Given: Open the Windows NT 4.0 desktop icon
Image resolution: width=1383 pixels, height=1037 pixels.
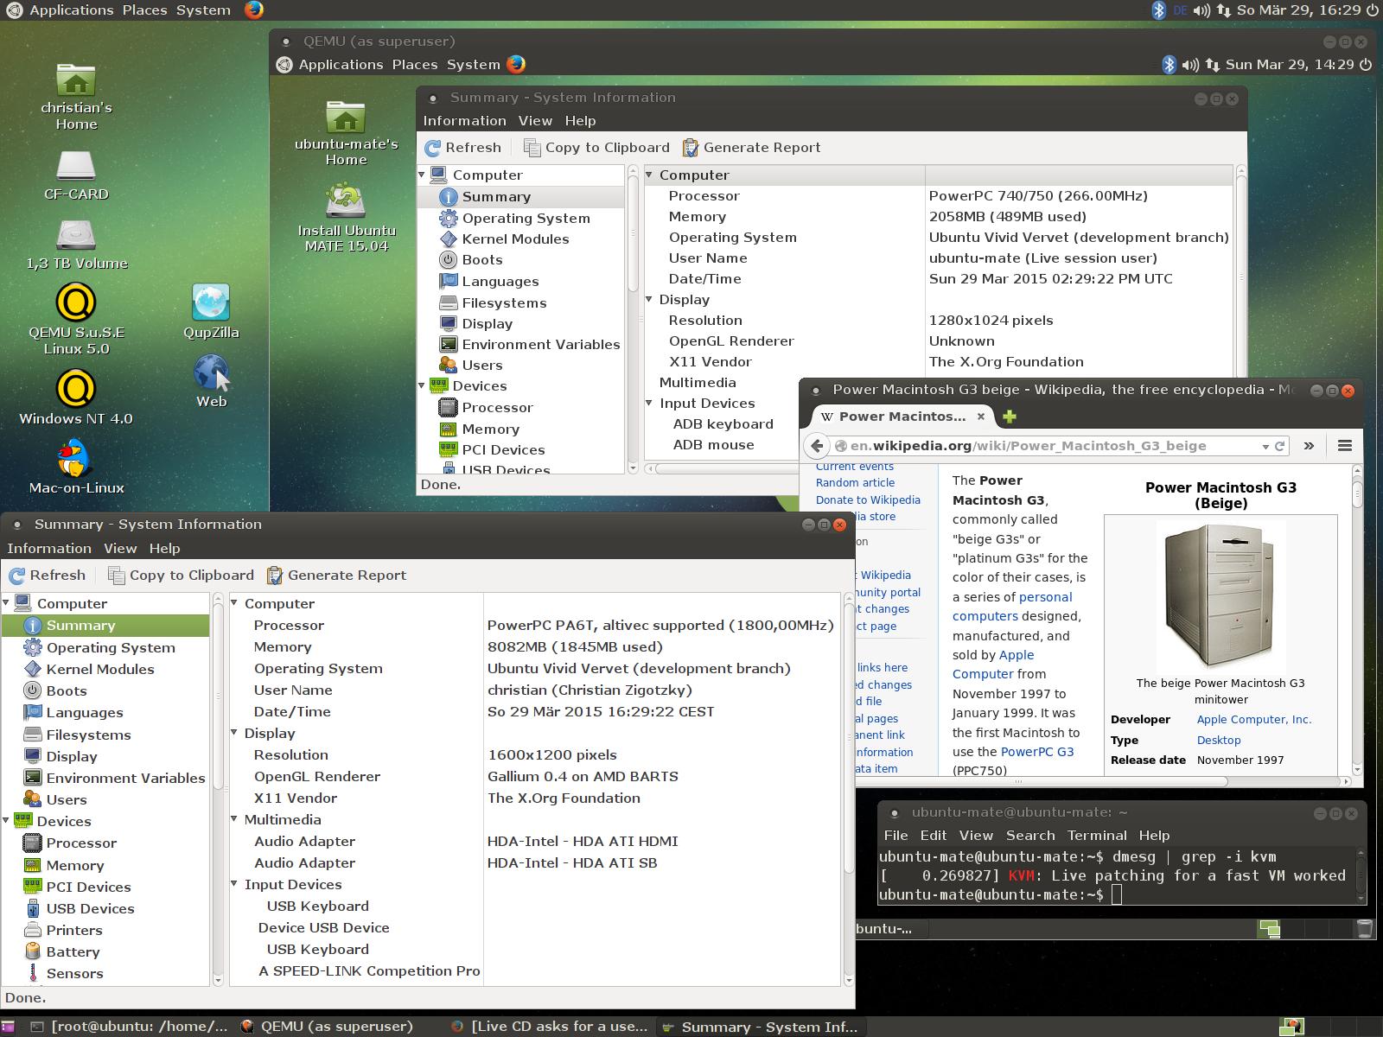Looking at the screenshot, I should pyautogui.click(x=76, y=389).
